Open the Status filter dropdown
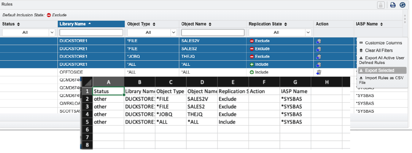The width and height of the screenshot is (412, 153). (51, 32)
